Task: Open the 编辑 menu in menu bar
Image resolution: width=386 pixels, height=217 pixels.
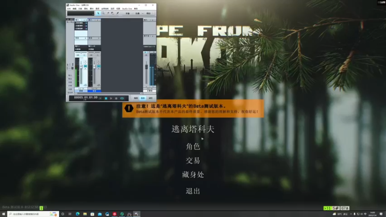Action: coord(74,9)
